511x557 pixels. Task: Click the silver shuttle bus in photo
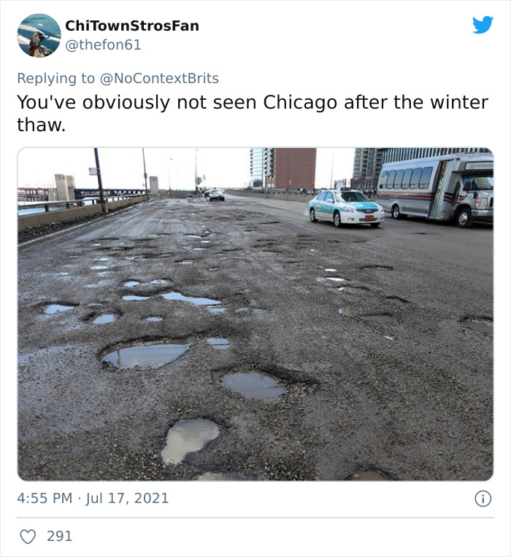(435, 189)
